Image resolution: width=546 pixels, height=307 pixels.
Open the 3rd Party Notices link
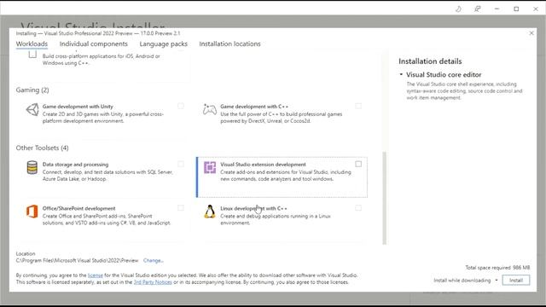[x=153, y=282]
